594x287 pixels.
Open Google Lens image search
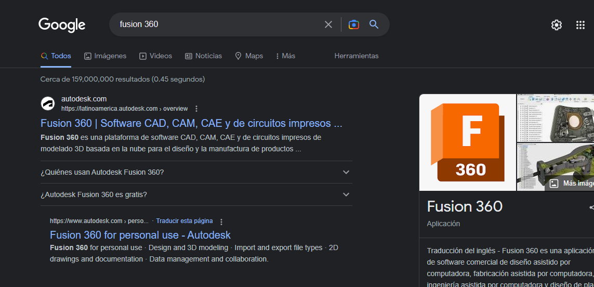354,24
